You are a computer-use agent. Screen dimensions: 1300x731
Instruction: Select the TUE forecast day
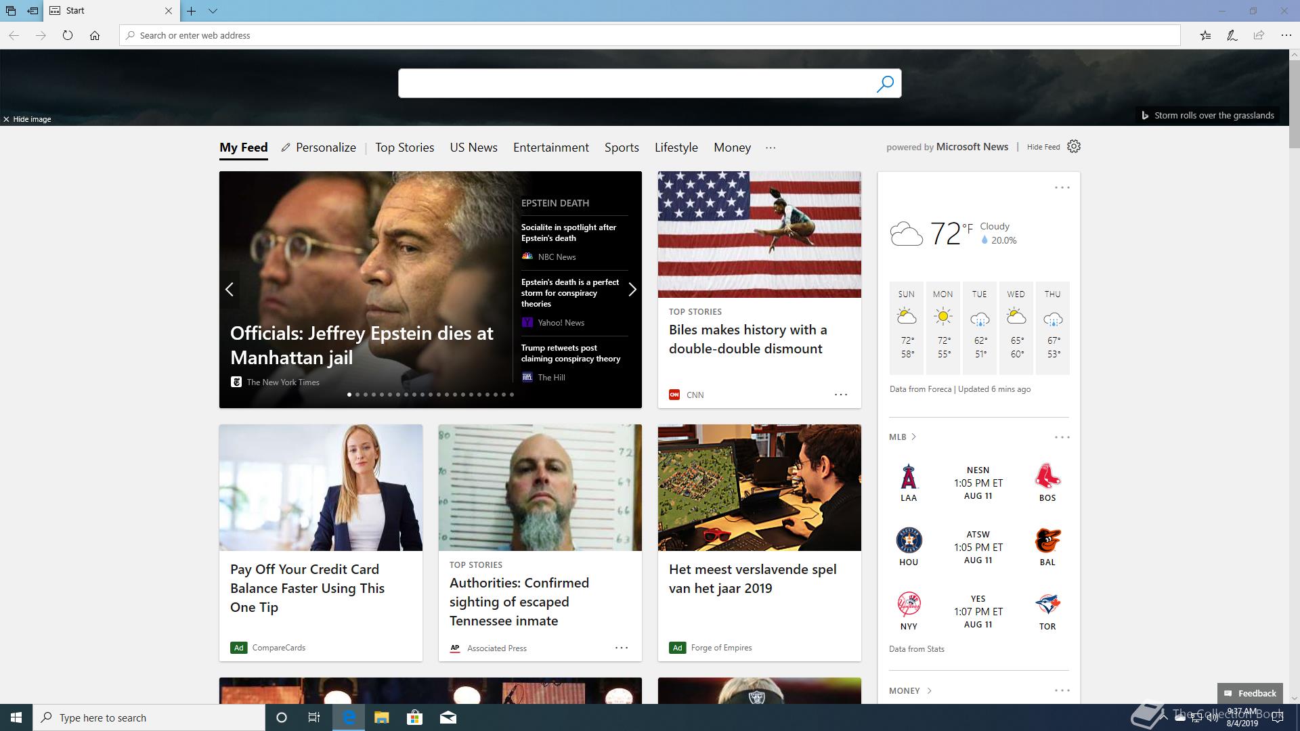click(x=980, y=328)
